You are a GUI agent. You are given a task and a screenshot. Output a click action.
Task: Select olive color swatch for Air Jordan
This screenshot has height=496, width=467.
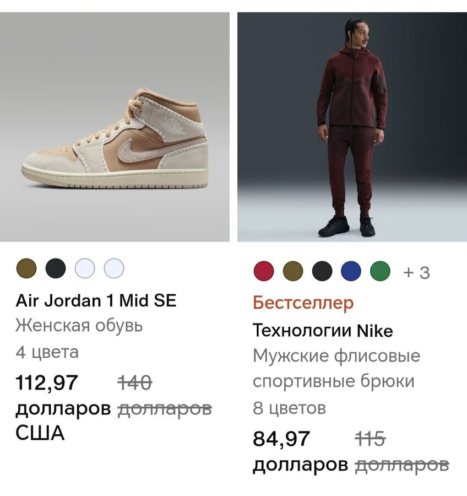click(x=26, y=268)
